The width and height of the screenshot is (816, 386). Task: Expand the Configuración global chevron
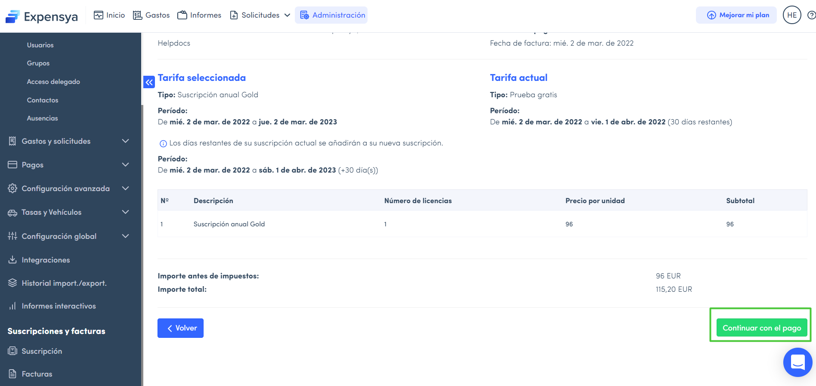point(126,236)
